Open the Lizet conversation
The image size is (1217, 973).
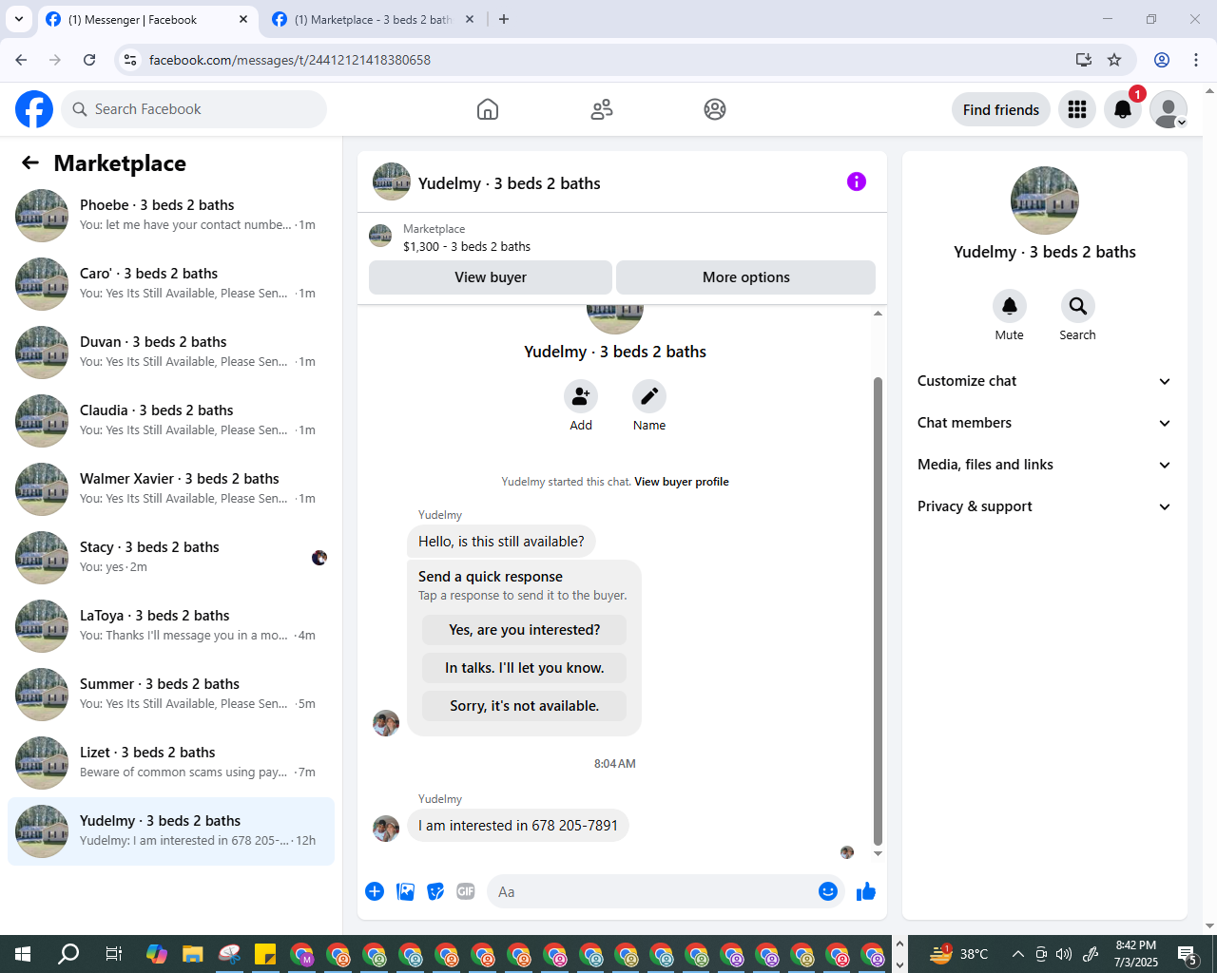(171, 763)
